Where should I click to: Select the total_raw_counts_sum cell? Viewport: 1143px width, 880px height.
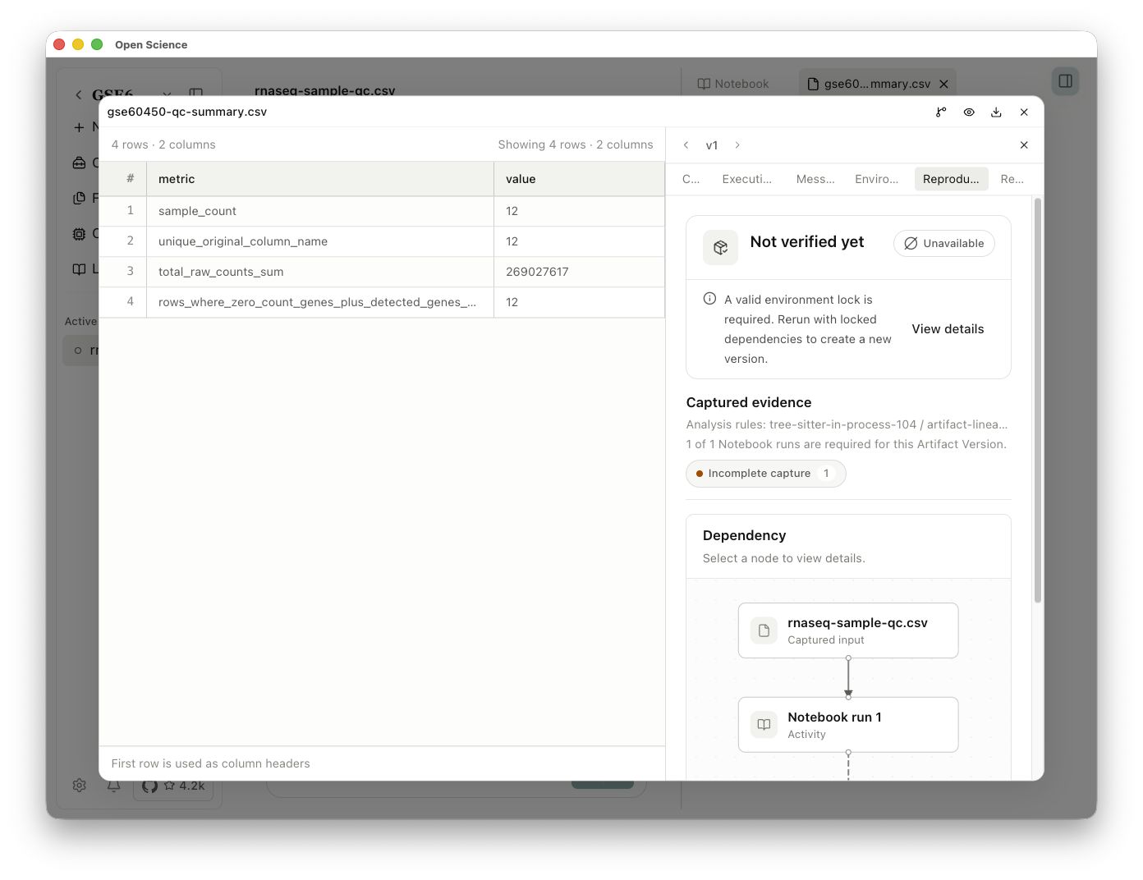(320, 272)
